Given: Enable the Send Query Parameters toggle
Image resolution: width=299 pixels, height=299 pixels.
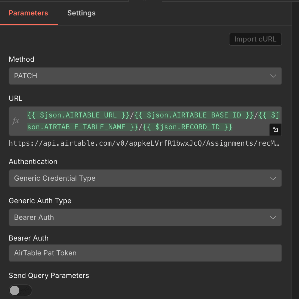Looking at the screenshot, I should click(21, 290).
